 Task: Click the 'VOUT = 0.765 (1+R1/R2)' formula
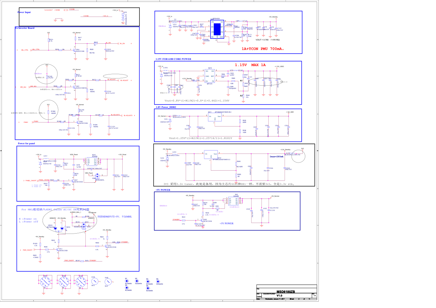pyautogui.click(x=268, y=40)
